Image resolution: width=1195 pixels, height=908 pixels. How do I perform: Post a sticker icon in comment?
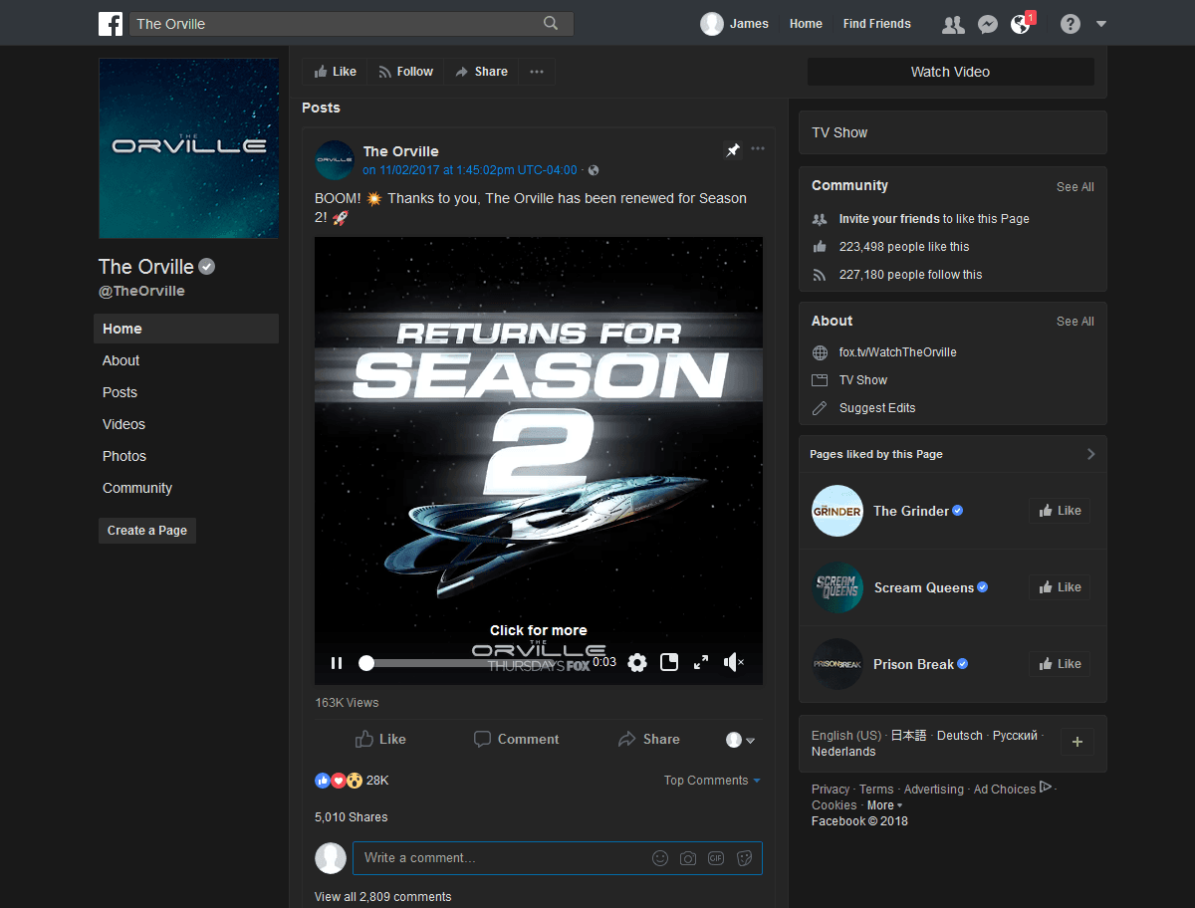pyautogui.click(x=744, y=858)
